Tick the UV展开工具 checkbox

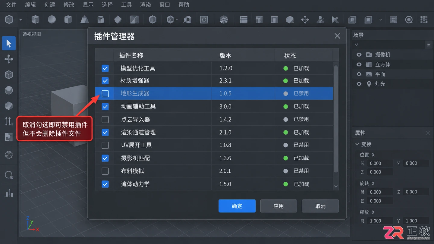105,145
